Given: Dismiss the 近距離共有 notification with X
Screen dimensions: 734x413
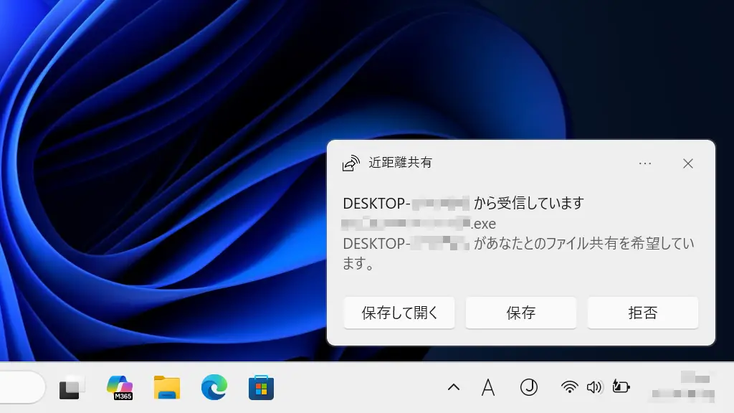Looking at the screenshot, I should point(688,163).
